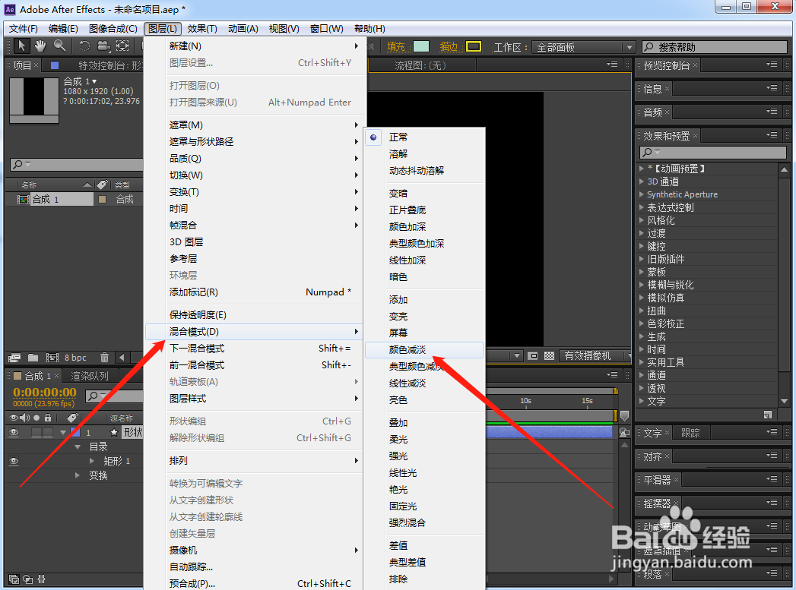
Task: Select the Pan Behind anchor tool
Action: pos(122,46)
